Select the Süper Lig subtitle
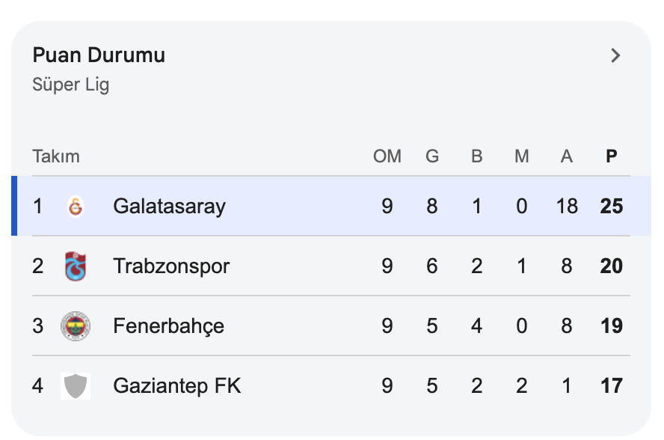This screenshot has width=664, height=440. (71, 85)
